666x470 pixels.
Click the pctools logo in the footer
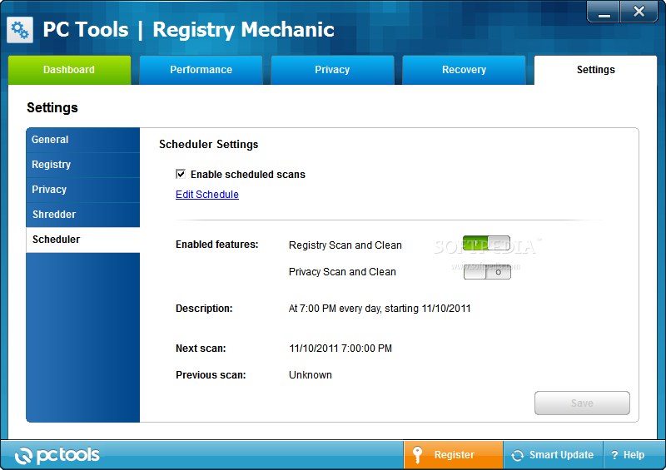(x=57, y=455)
